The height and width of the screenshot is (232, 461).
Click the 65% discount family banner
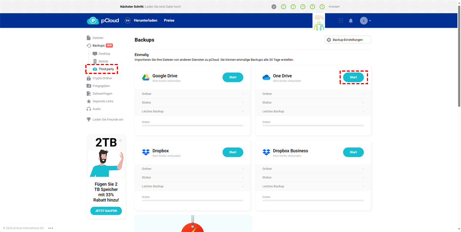click(x=318, y=22)
